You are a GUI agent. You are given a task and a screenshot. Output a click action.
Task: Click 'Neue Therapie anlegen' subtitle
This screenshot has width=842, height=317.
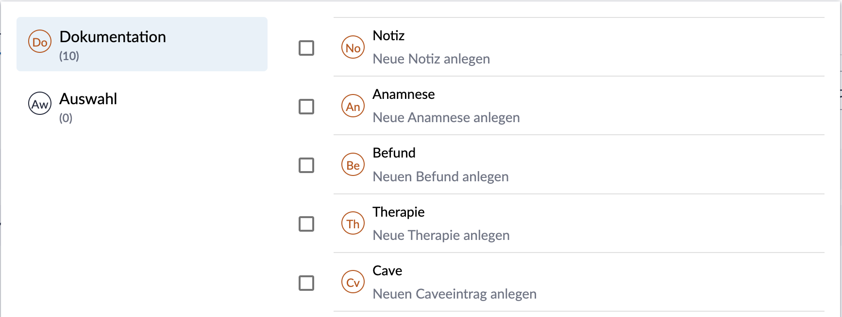point(441,235)
